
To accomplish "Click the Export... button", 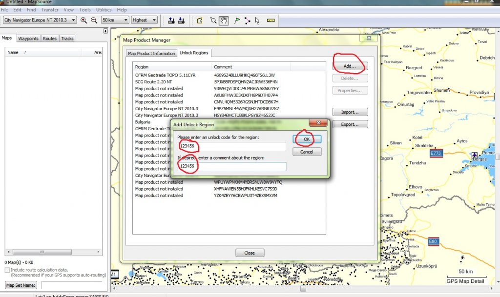I will click(x=350, y=124).
